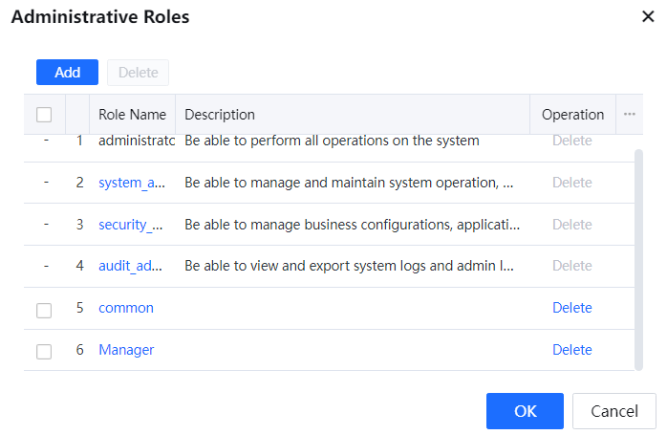Toggle the select-all header checkbox
Image resolution: width=667 pixels, height=435 pixels.
click(44, 115)
